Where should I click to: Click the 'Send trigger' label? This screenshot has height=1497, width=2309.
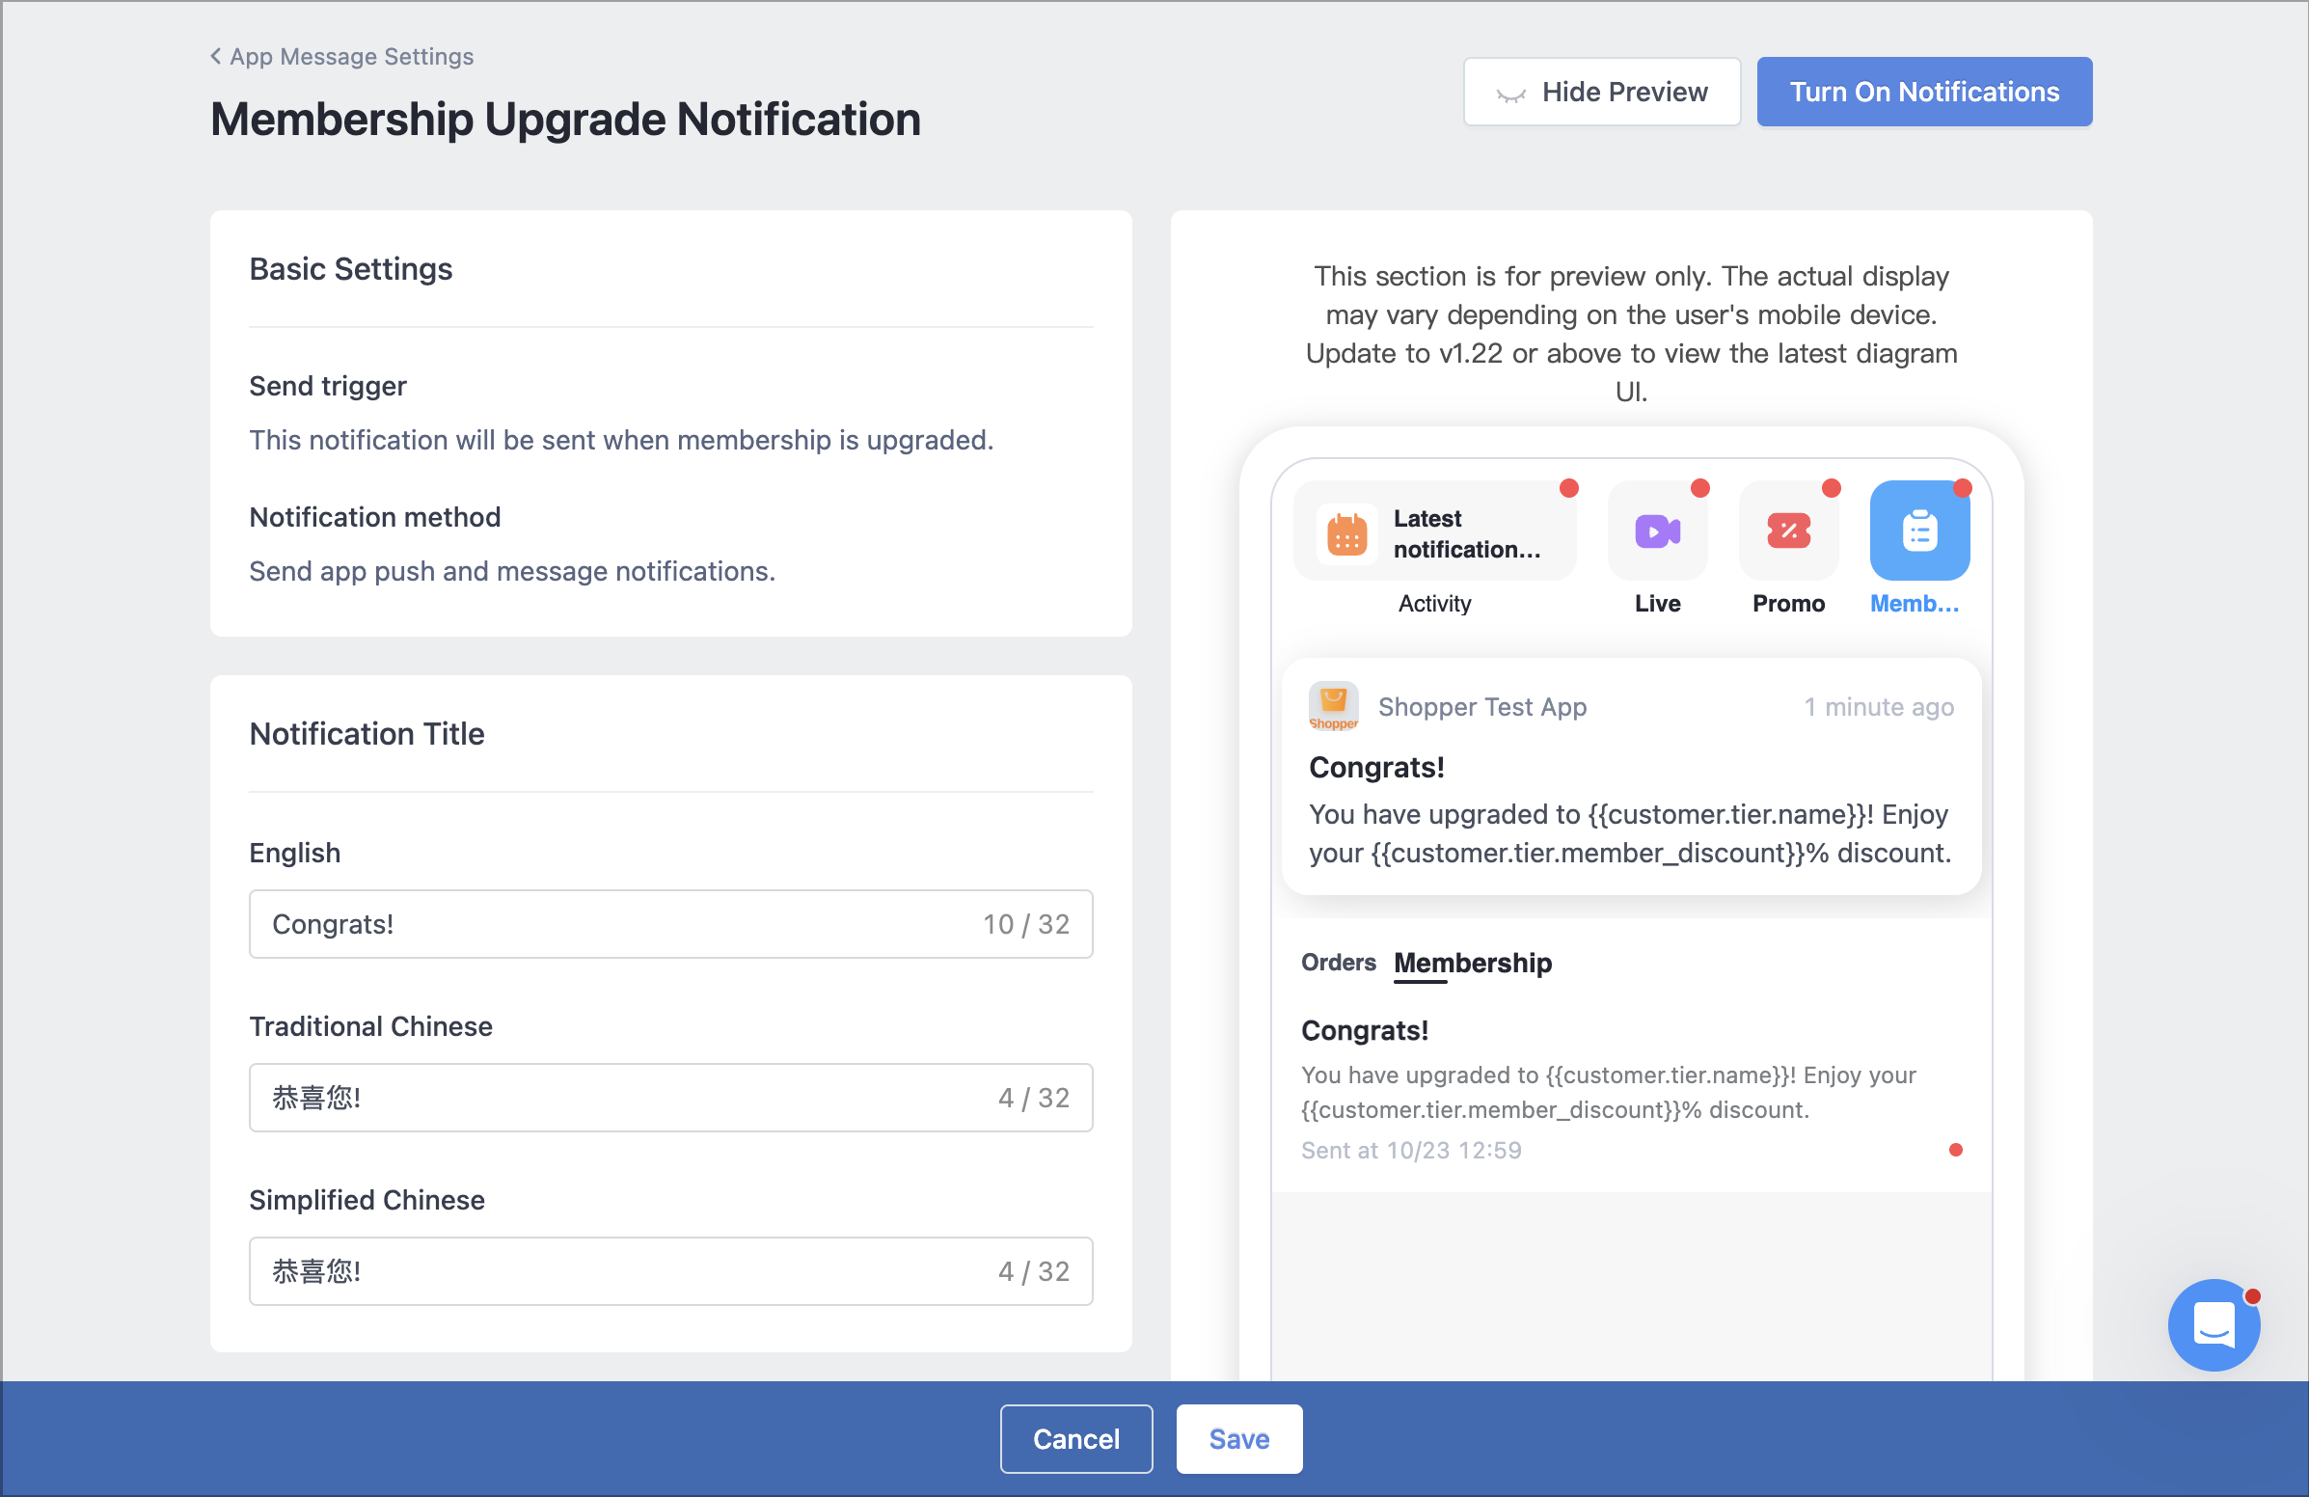[x=328, y=386]
